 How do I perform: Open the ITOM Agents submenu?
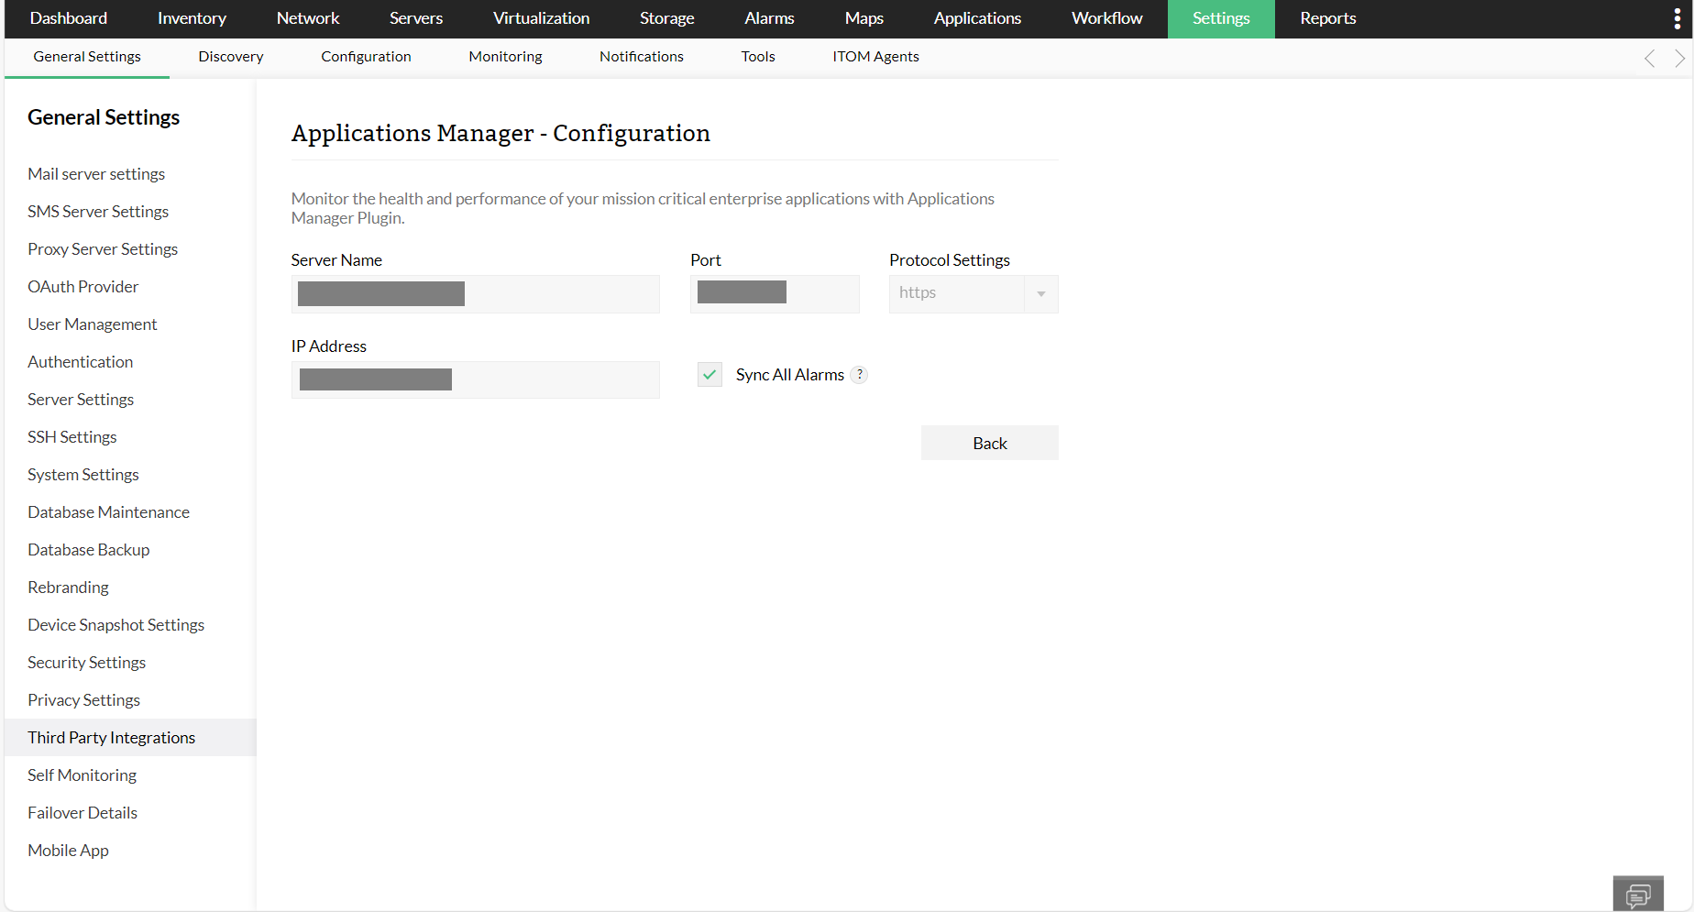875,57
